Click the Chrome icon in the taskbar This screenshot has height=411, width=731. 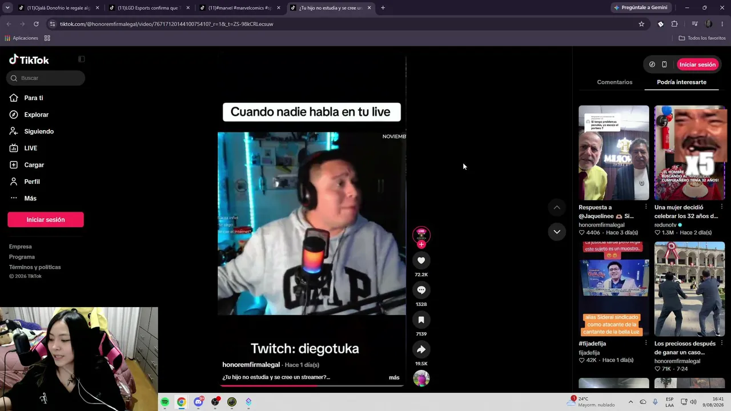coord(182,402)
